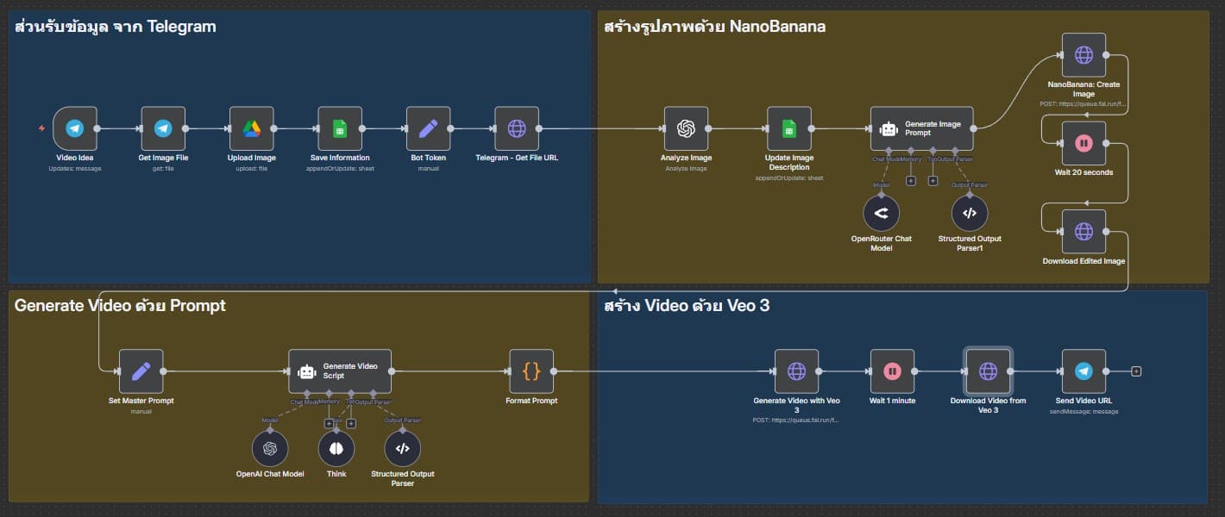Select the Generate Image Prompt agent node
This screenshot has height=517, width=1225.
921,129
